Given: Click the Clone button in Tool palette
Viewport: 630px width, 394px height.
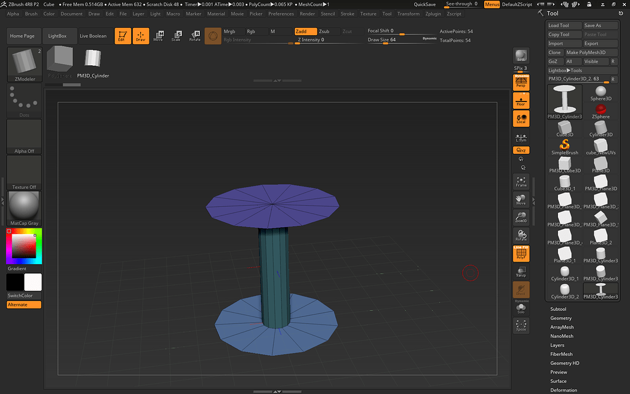Looking at the screenshot, I should click(x=554, y=52).
